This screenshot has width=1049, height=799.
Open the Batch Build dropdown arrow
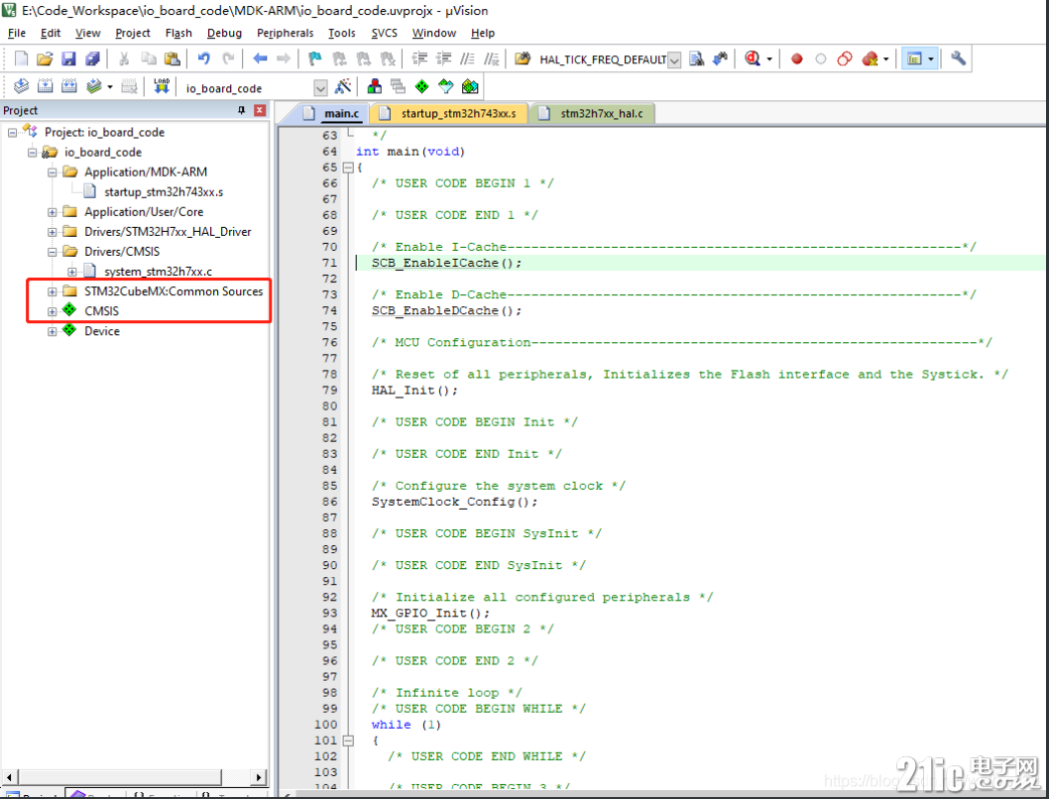110,87
